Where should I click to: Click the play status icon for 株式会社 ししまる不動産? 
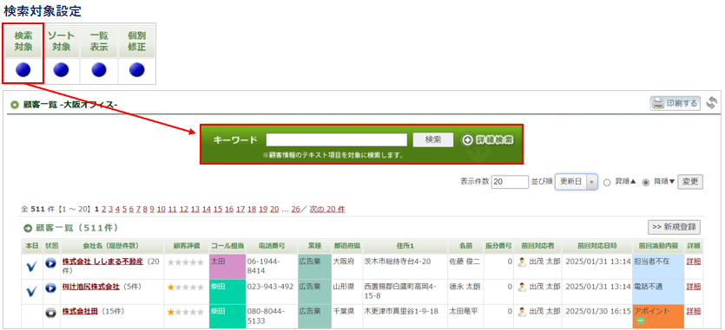[50, 263]
